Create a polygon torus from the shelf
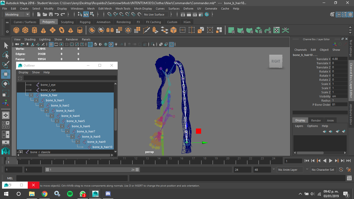The width and height of the screenshot is (354, 199). click(62, 30)
